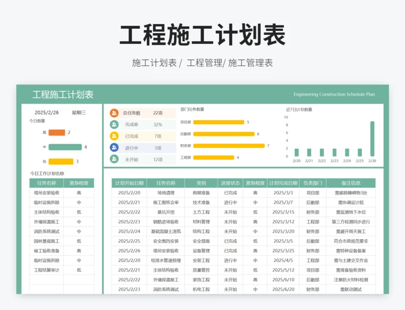This screenshot has height=310, width=405.
Task: Select the 基础混凝土浇筑 task cell
Action: (x=166, y=232)
